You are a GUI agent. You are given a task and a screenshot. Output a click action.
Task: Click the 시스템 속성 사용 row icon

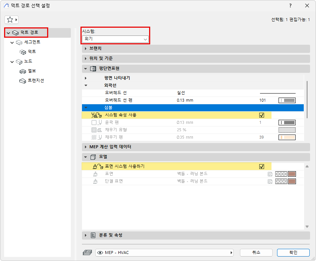pos(96,115)
